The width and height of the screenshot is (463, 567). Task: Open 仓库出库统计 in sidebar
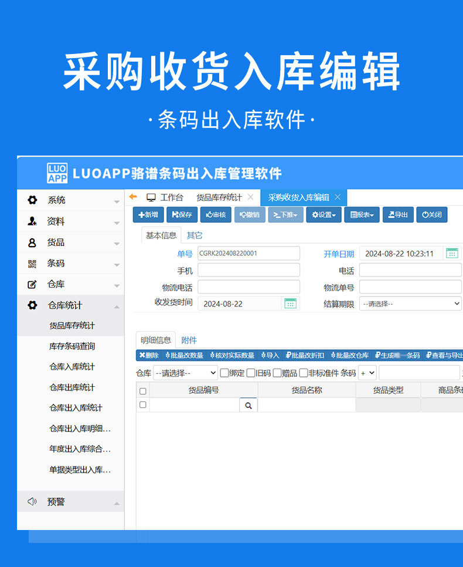click(72, 387)
